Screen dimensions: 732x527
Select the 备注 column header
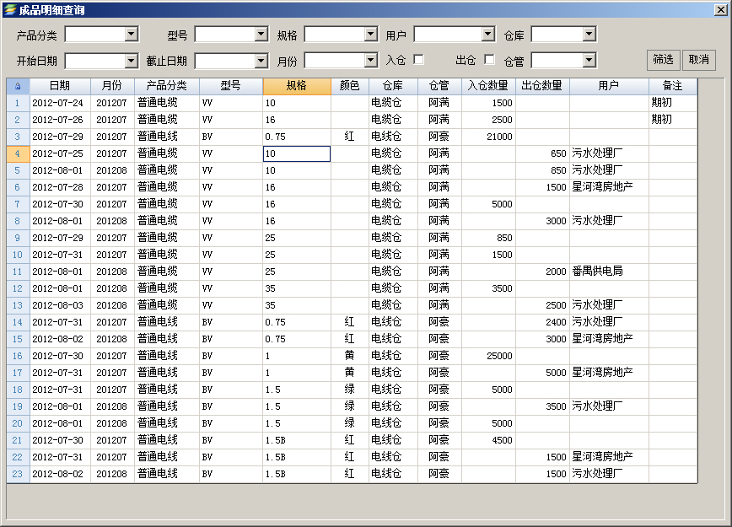pos(672,86)
